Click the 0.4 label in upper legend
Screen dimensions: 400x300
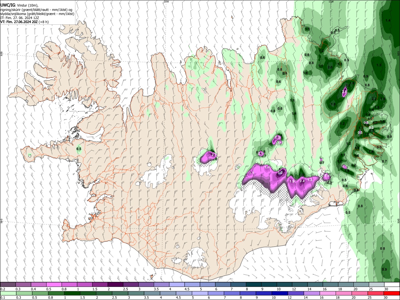click(x=33, y=289)
